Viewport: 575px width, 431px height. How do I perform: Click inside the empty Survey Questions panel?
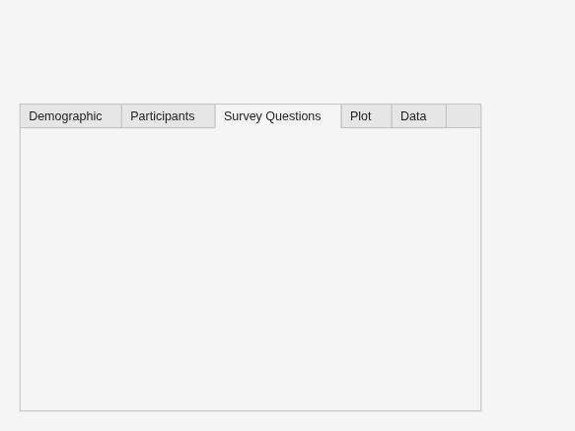click(251, 269)
